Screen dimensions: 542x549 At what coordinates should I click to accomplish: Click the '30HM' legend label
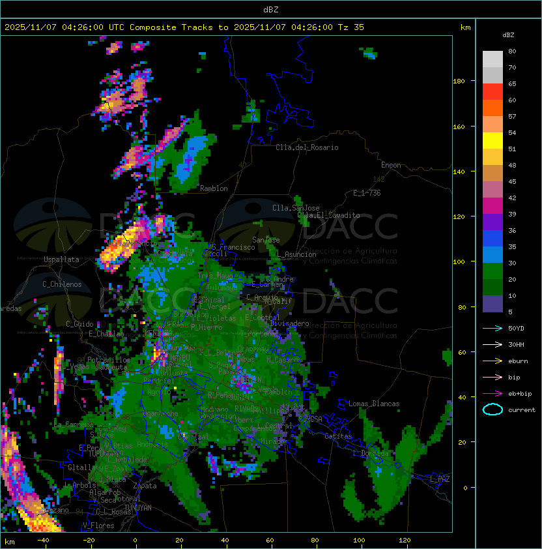pos(516,344)
